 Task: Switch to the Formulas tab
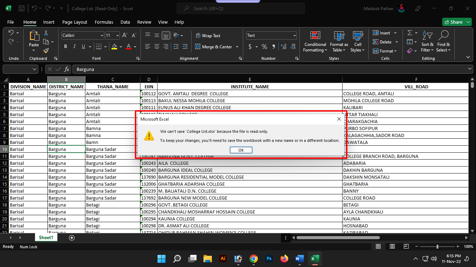point(104,22)
